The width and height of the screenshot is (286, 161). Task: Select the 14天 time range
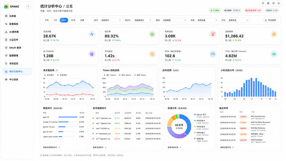pyautogui.click(x=64, y=20)
